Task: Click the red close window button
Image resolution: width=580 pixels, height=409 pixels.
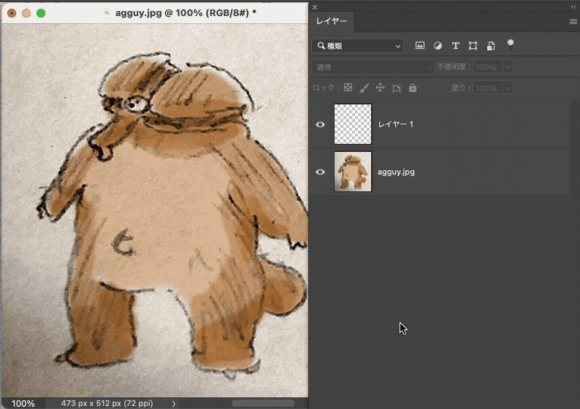Action: 12,13
